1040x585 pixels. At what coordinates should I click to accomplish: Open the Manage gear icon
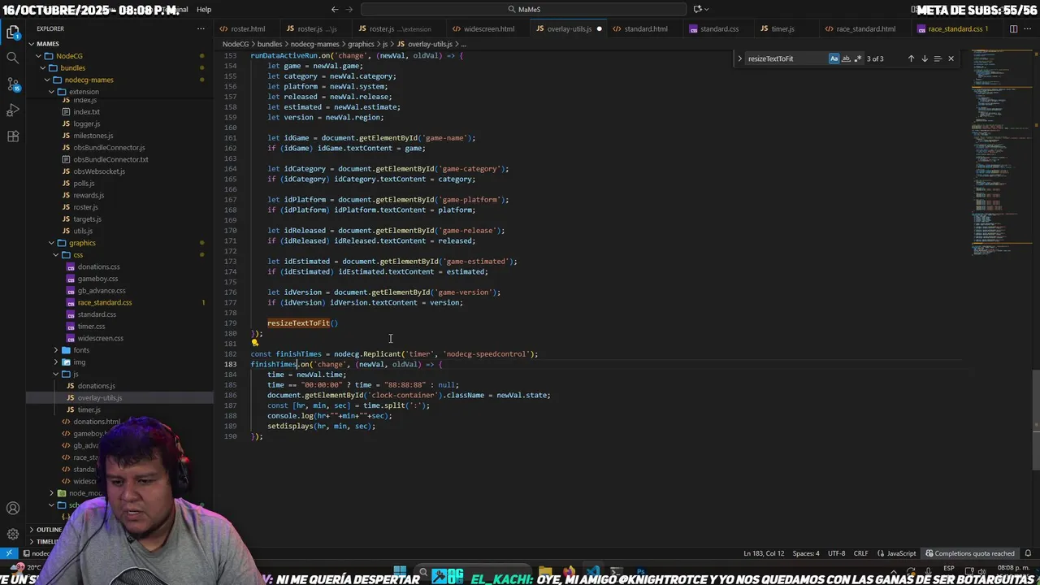tap(13, 535)
